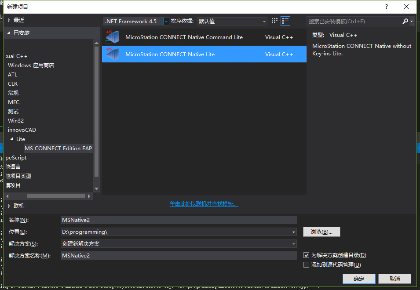Select Windows 应用商店 category
The width and height of the screenshot is (420, 290).
click(x=31, y=65)
